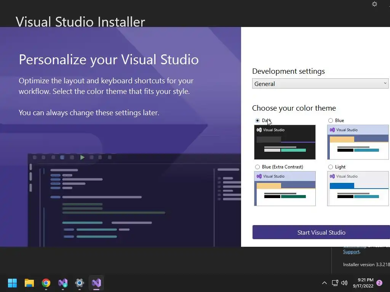390x292 pixels.
Task: Show hidden system tray icons chevron
Action: [x=324, y=283]
